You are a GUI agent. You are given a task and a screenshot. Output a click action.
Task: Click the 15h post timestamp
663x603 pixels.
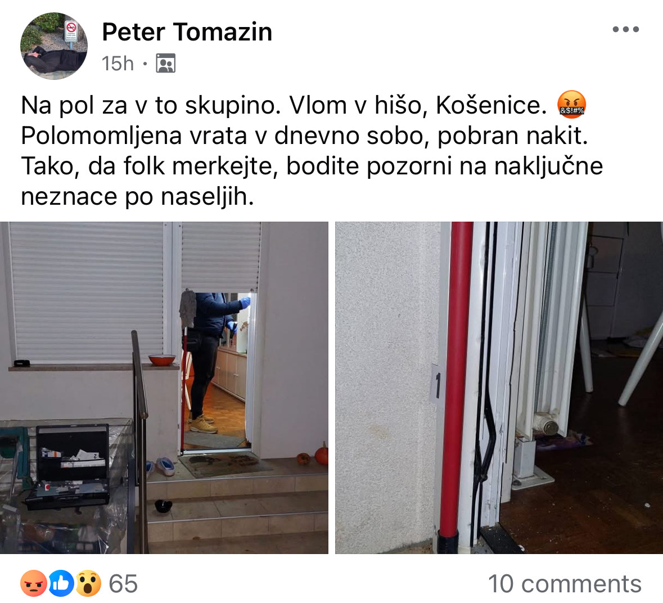click(118, 64)
